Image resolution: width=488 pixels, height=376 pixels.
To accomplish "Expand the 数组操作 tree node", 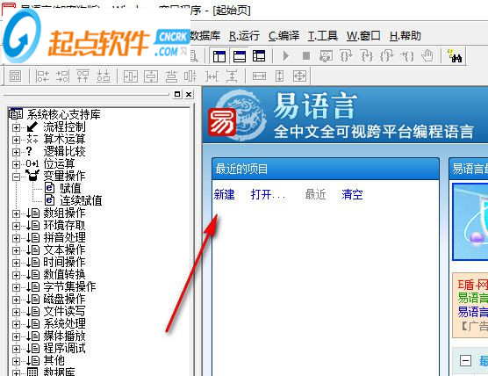I will (x=16, y=213).
